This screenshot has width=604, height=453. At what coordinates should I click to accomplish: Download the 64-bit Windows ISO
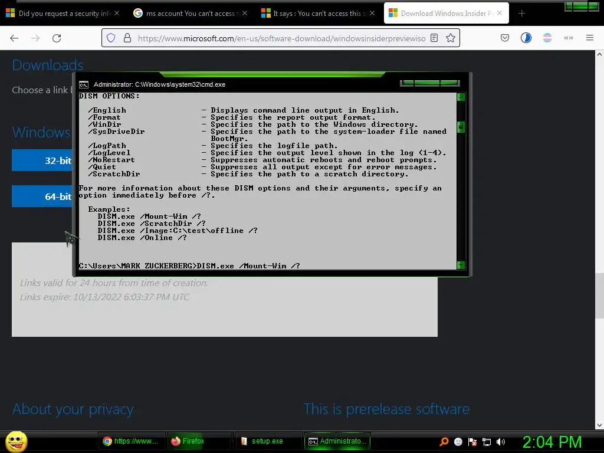coord(42,196)
